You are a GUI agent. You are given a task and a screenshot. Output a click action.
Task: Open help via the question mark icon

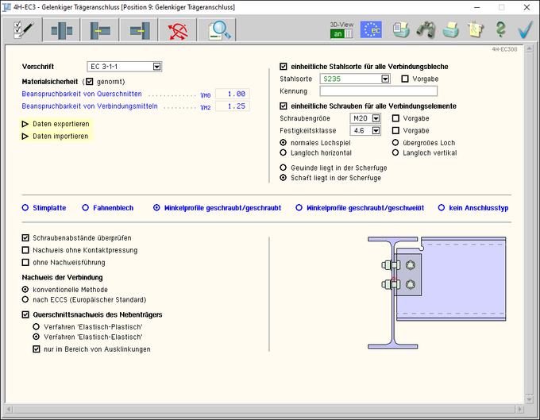(x=500, y=30)
